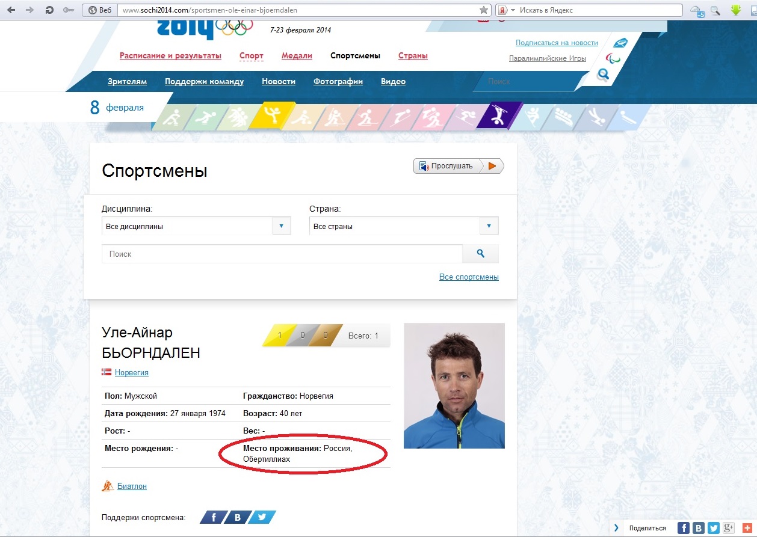Go to 'Фотографии' in the blue navigation bar
Screen dimensions: 757x537
click(x=338, y=82)
